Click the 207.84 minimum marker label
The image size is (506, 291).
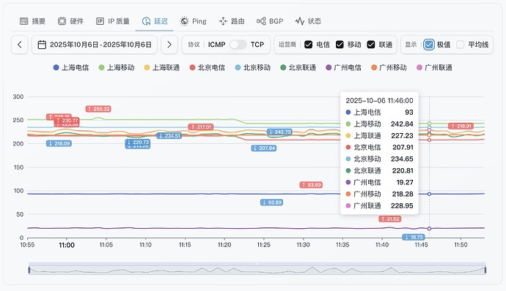(x=264, y=148)
